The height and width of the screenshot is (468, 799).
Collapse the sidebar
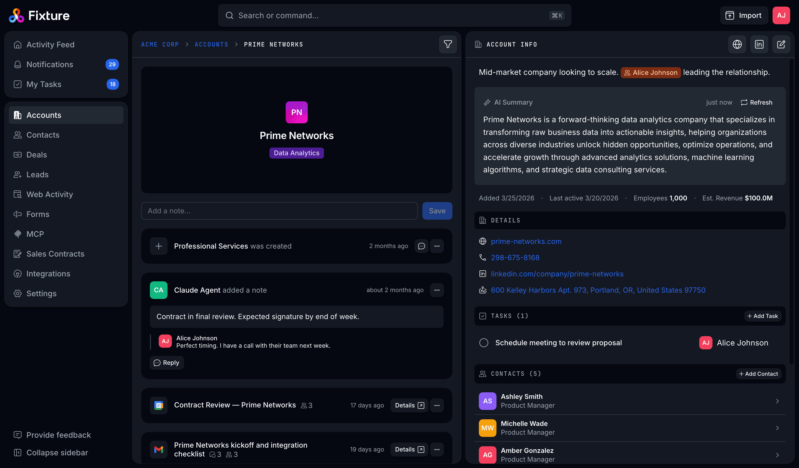coord(50,453)
